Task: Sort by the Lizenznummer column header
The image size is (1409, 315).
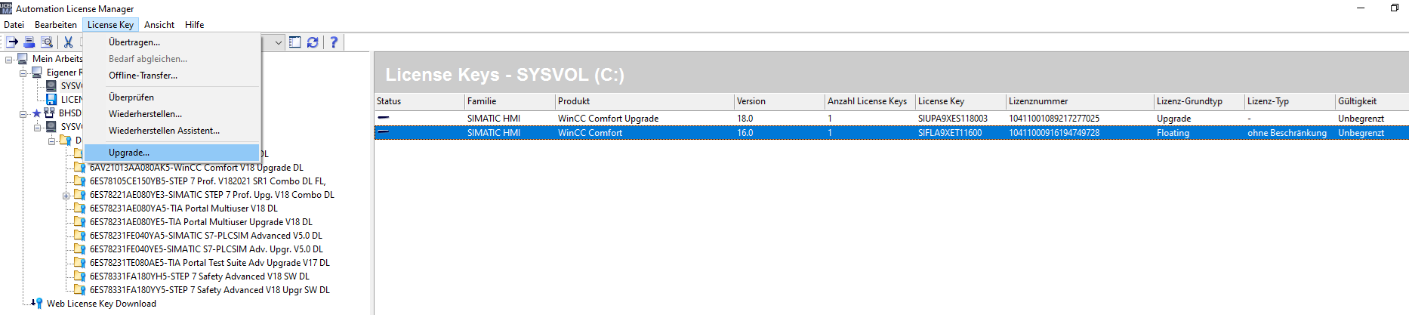Action: pyautogui.click(x=1038, y=101)
